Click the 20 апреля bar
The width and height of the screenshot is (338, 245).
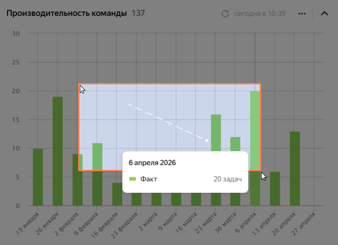click(295, 169)
